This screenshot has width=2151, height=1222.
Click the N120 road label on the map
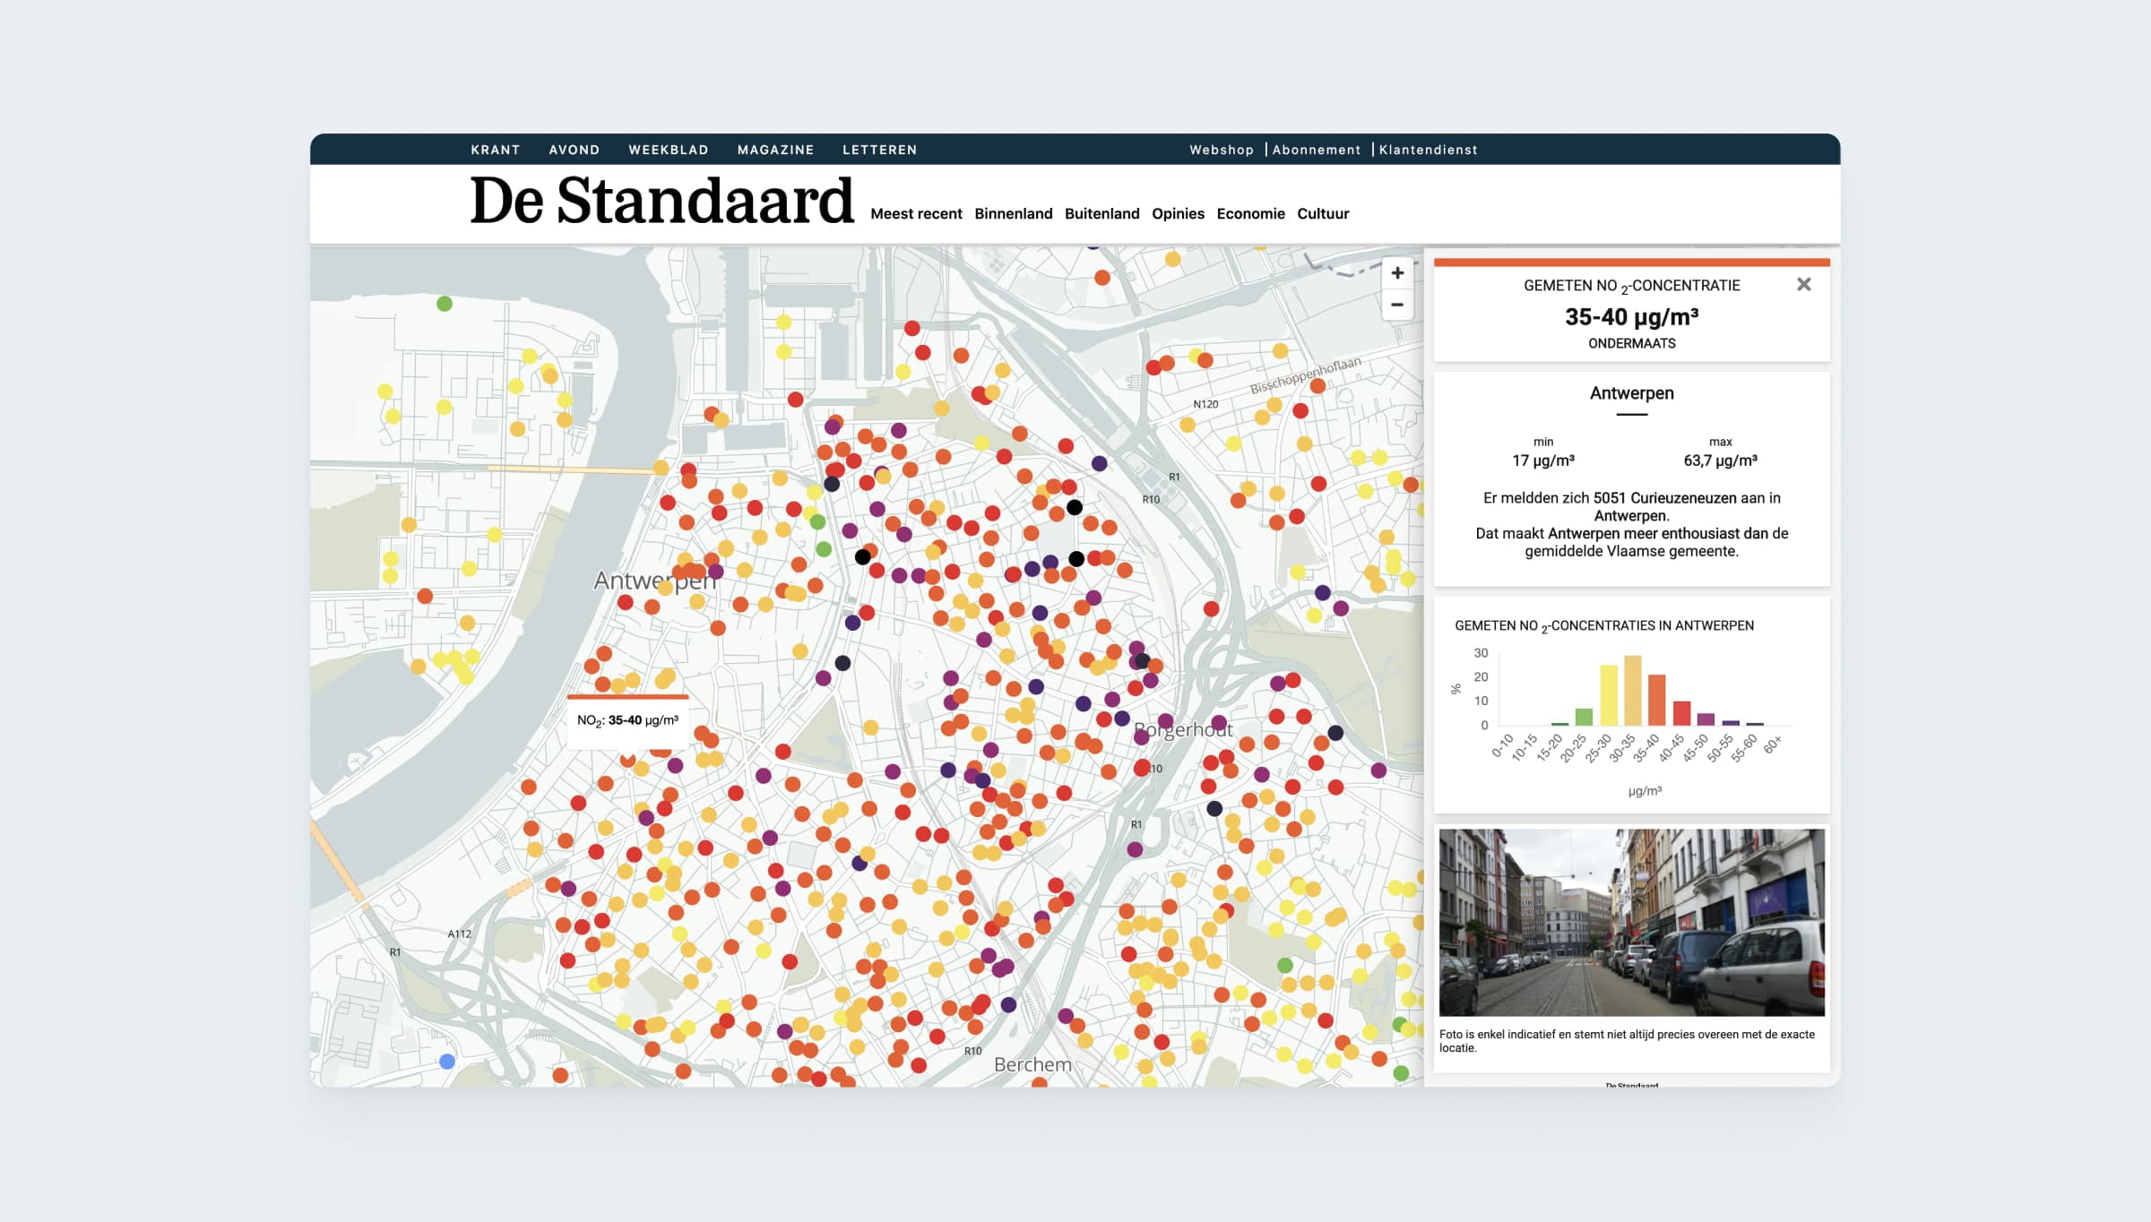(1205, 404)
